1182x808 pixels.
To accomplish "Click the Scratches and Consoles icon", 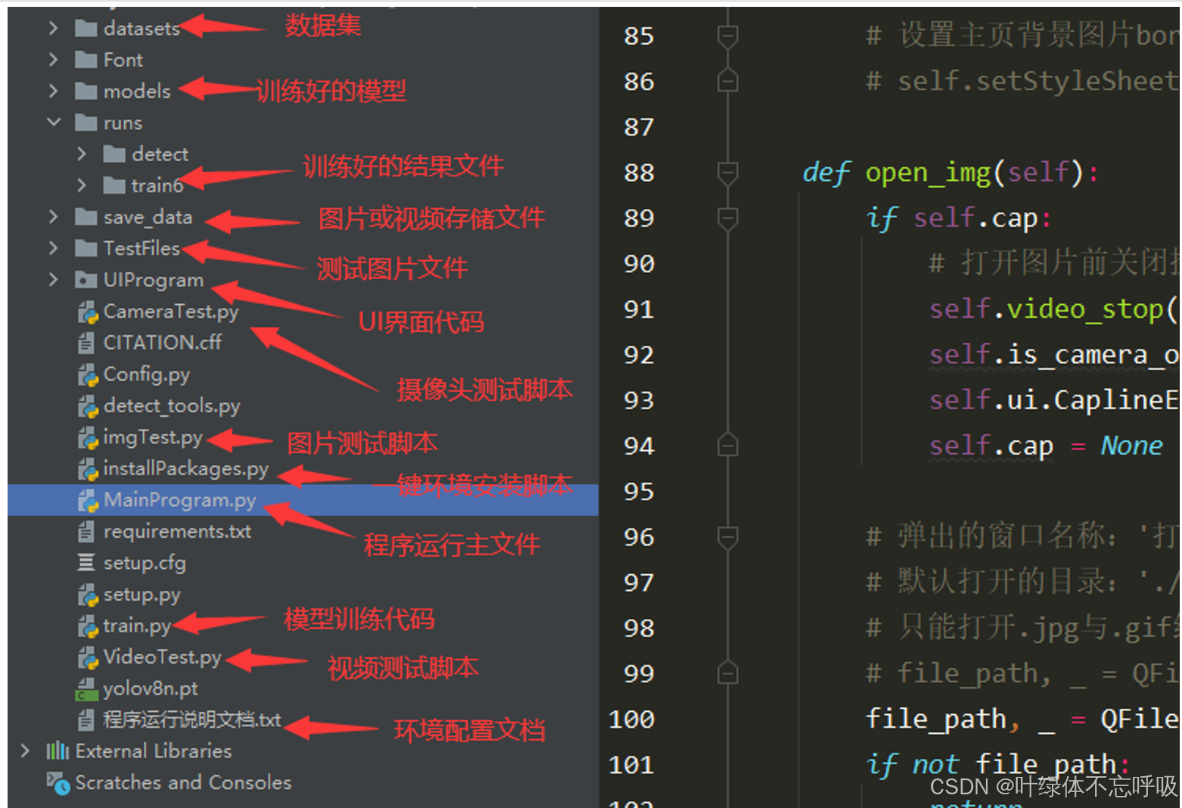I will tap(58, 782).
